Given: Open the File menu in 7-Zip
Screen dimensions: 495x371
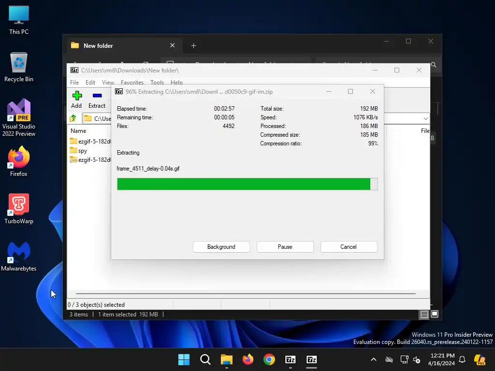Looking at the screenshot, I should coord(74,82).
